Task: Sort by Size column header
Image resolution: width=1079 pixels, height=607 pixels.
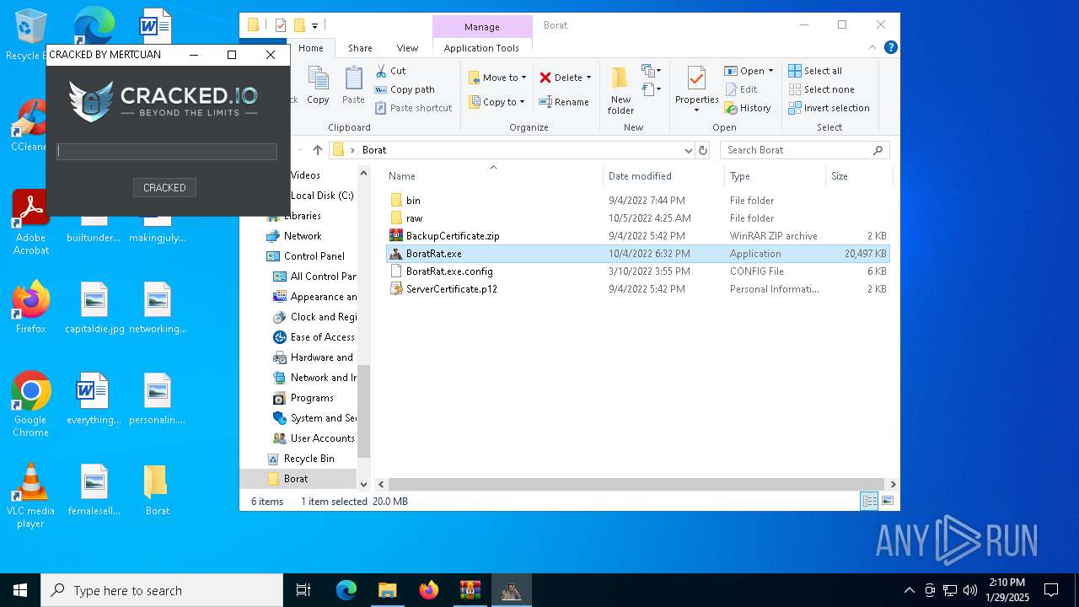Action: click(858, 176)
